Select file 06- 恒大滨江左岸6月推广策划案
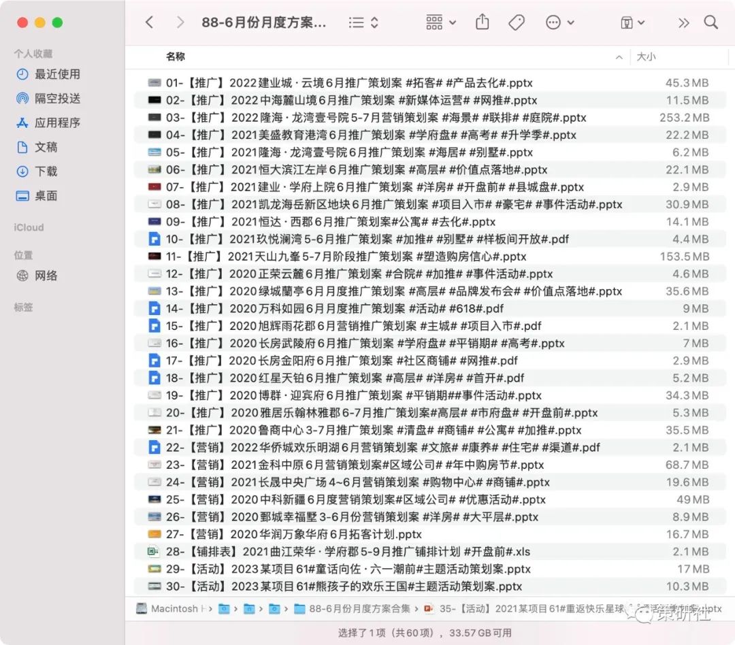This screenshot has width=735, height=645. (430, 169)
